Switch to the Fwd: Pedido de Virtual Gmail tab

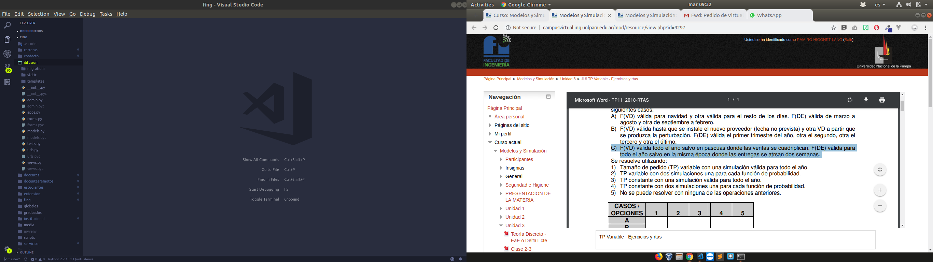point(713,16)
